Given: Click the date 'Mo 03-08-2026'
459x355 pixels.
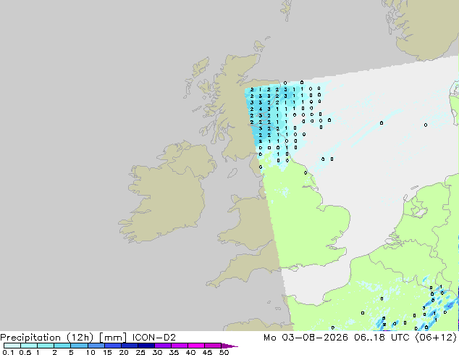Looking at the screenshot, I should [x=306, y=338].
